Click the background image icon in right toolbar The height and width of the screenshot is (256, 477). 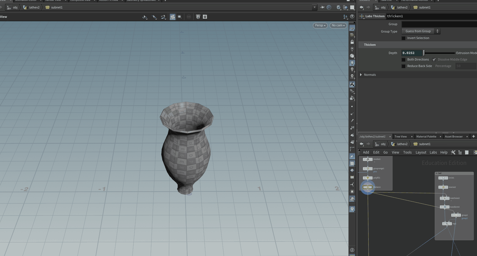[352, 199]
